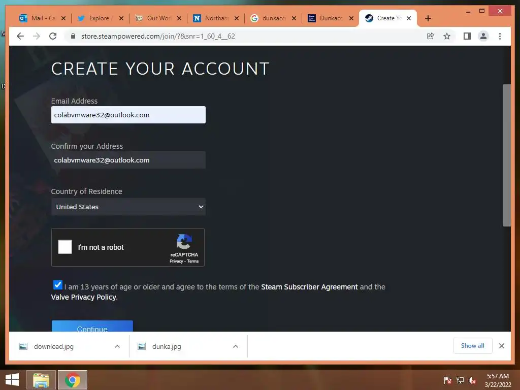Viewport: 520px width, 390px height.
Task: Open Valve Privacy Policy link
Action: [x=84, y=297]
